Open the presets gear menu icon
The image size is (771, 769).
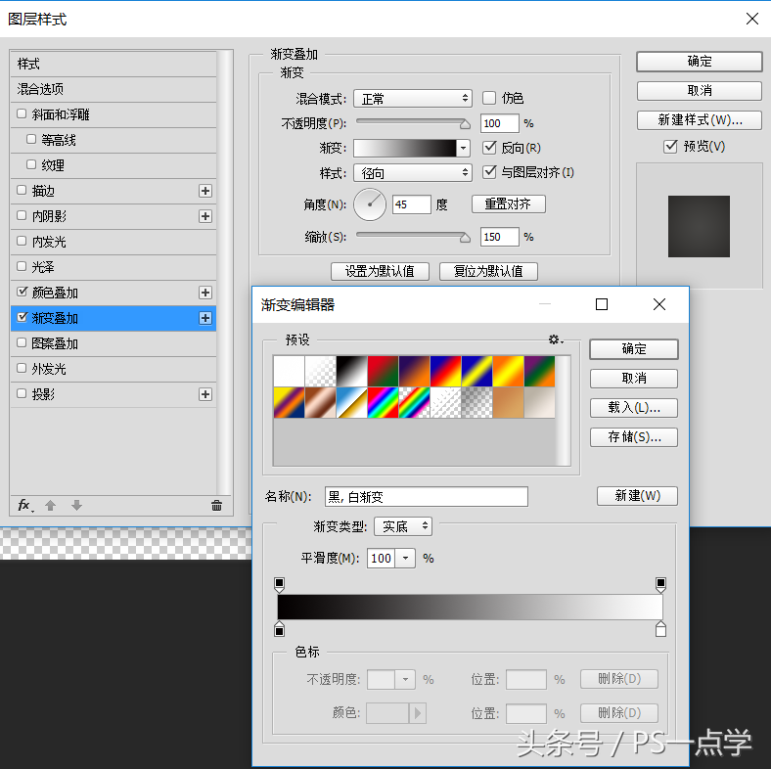tap(556, 339)
